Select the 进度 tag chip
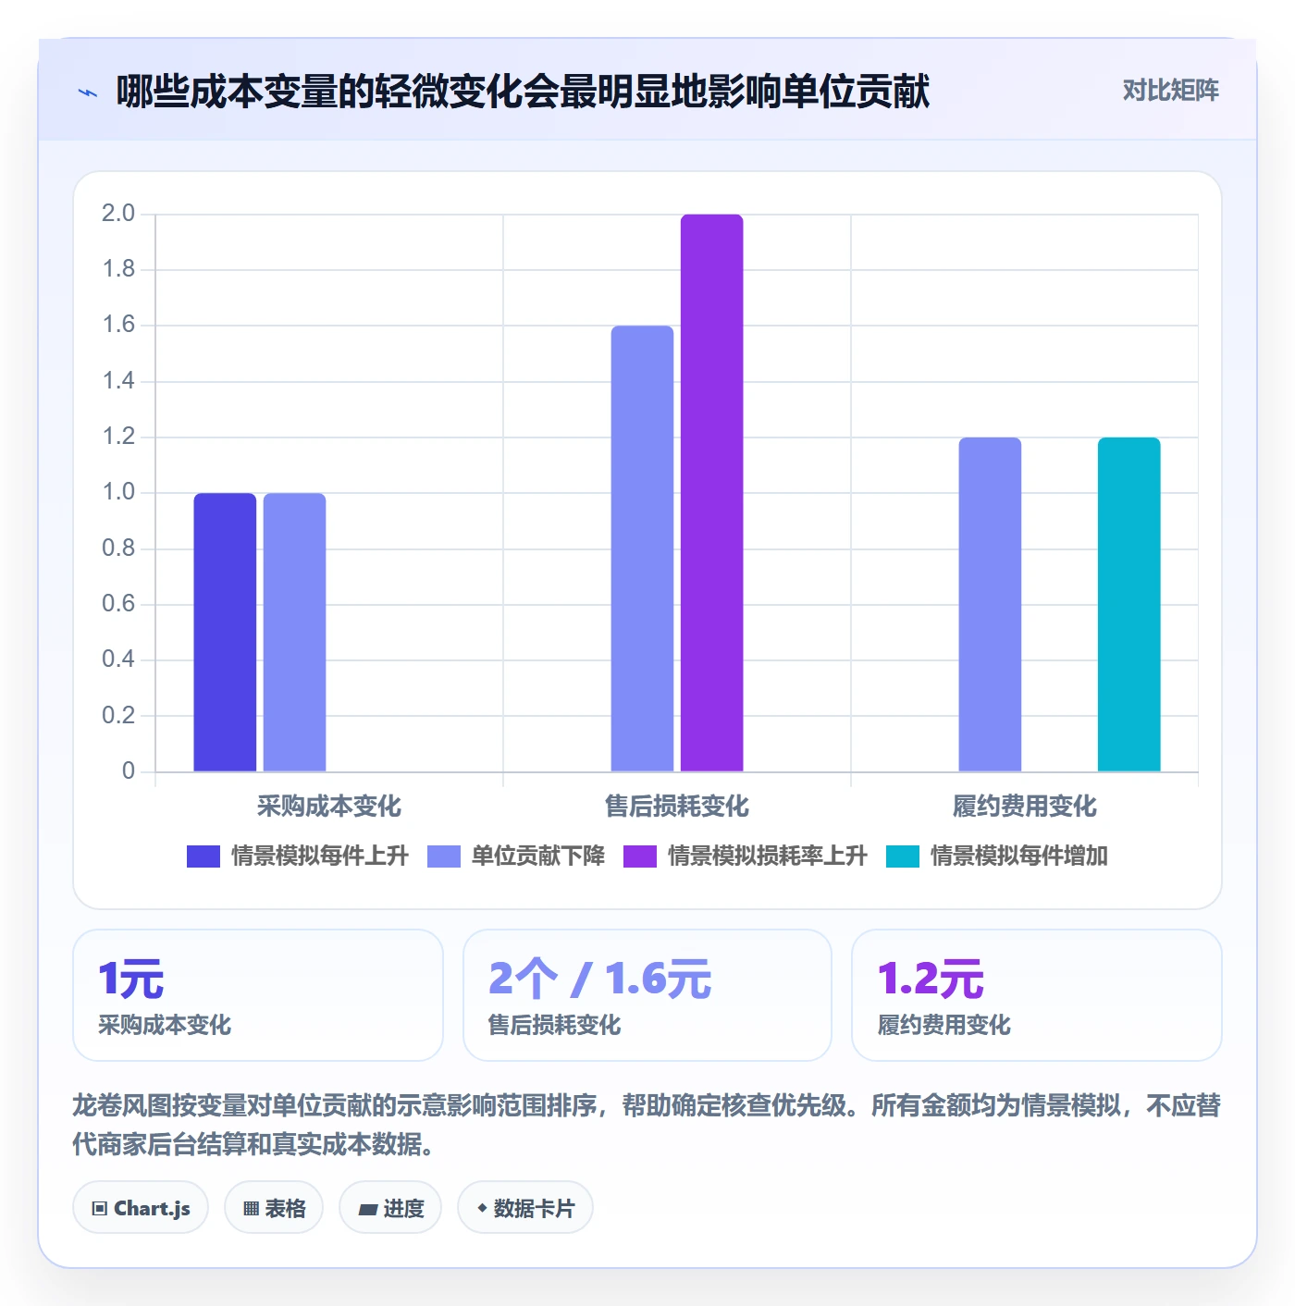This screenshot has height=1306, width=1295. pyautogui.click(x=390, y=1208)
